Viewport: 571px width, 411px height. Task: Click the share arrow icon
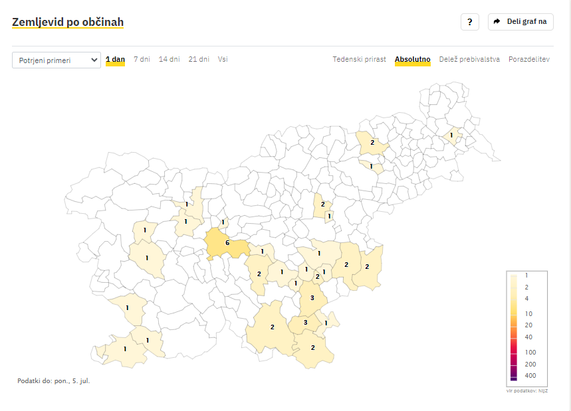497,21
